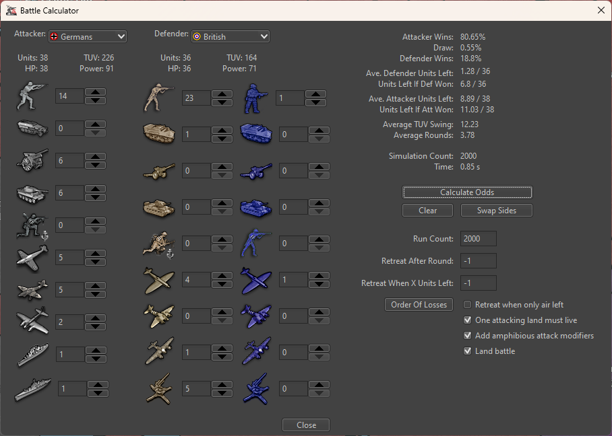
Task: Open the Order Of Losses dialog
Action: point(419,305)
